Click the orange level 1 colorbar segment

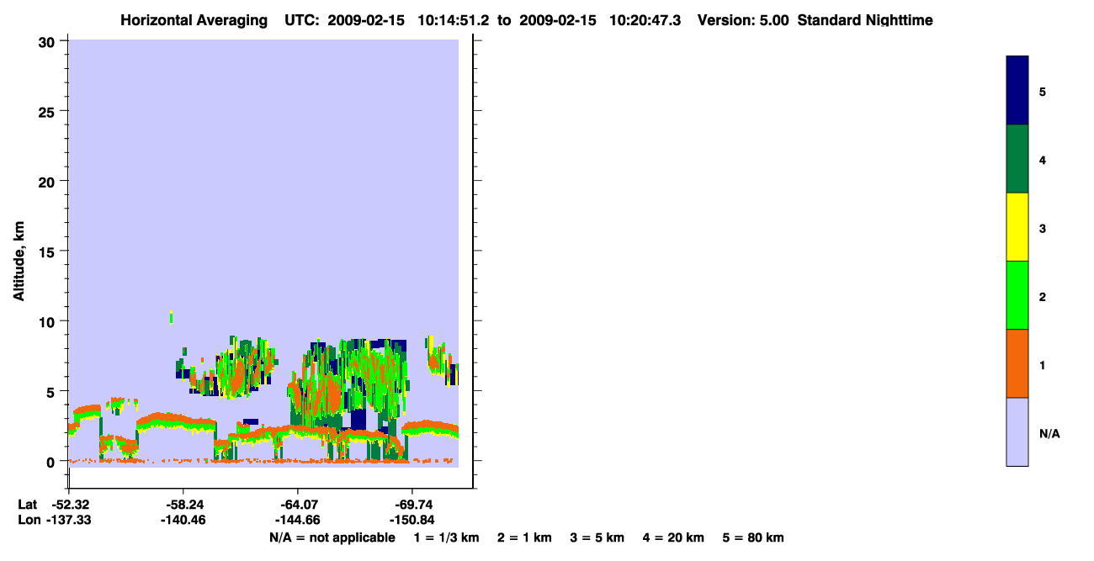pyautogui.click(x=1017, y=363)
